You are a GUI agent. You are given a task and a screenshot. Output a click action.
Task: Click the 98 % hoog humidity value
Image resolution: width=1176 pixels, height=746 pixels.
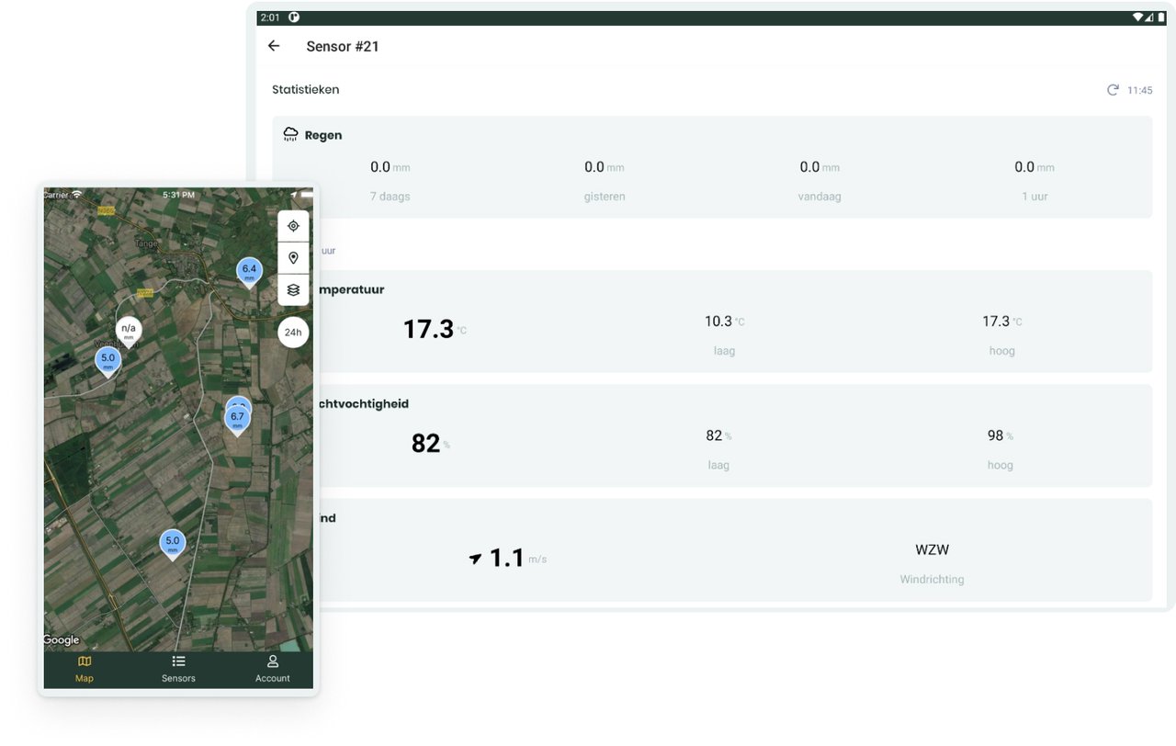pyautogui.click(x=1000, y=435)
